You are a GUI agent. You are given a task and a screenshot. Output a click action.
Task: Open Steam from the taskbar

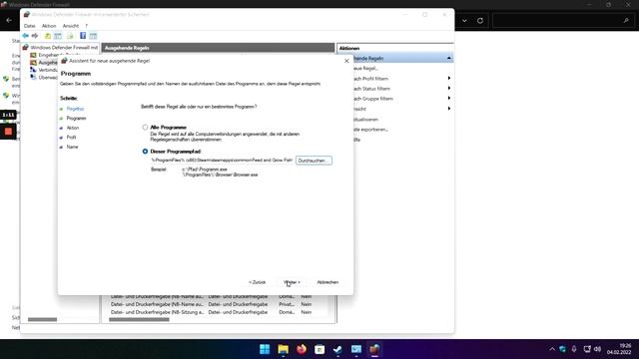pyautogui.click(x=337, y=349)
